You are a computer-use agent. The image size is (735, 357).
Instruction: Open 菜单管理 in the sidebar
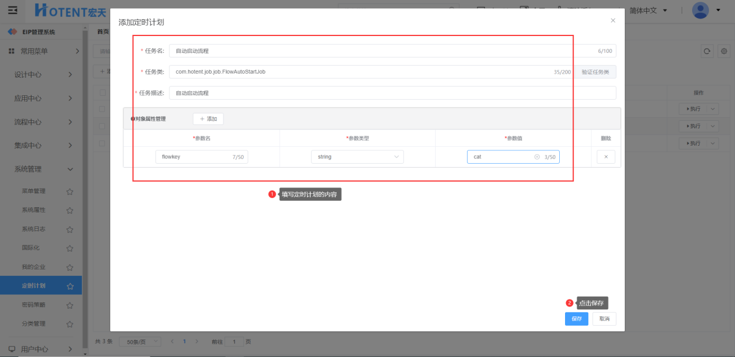(x=33, y=191)
